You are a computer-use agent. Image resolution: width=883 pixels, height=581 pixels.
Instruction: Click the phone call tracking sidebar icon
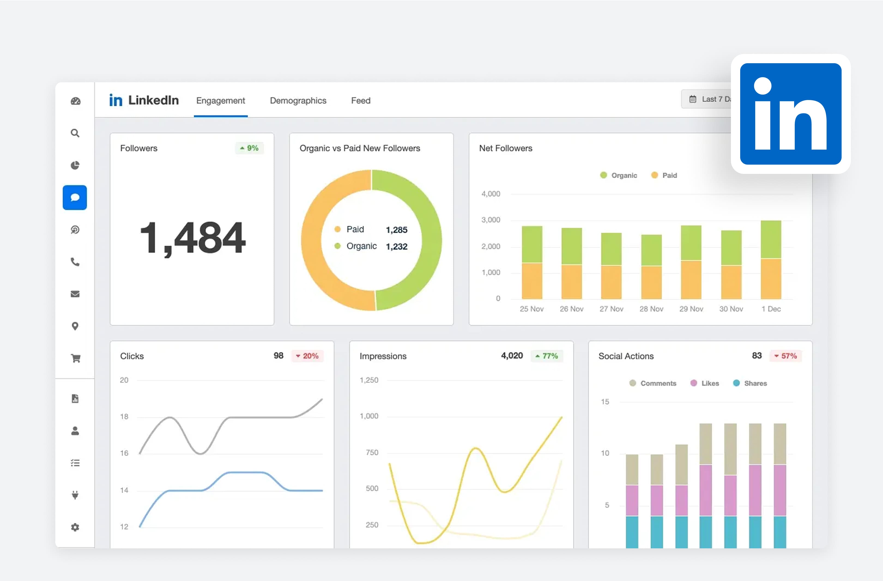pyautogui.click(x=75, y=262)
